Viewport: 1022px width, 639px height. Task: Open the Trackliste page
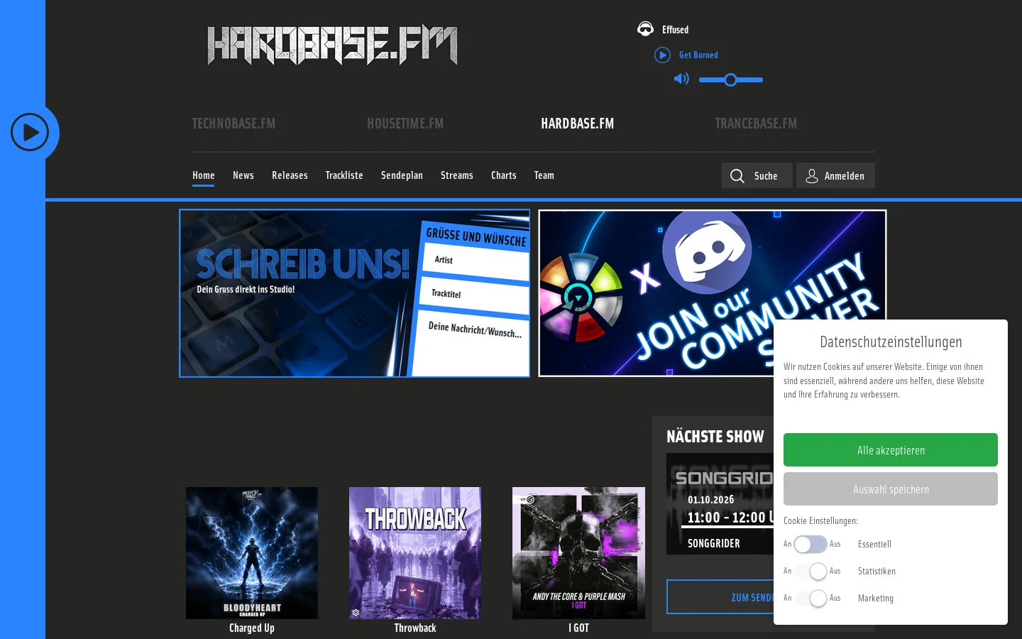[344, 175]
